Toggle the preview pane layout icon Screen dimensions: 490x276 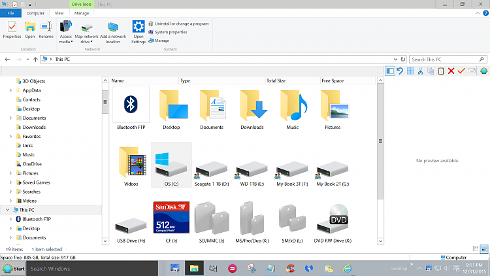[x=390, y=71]
